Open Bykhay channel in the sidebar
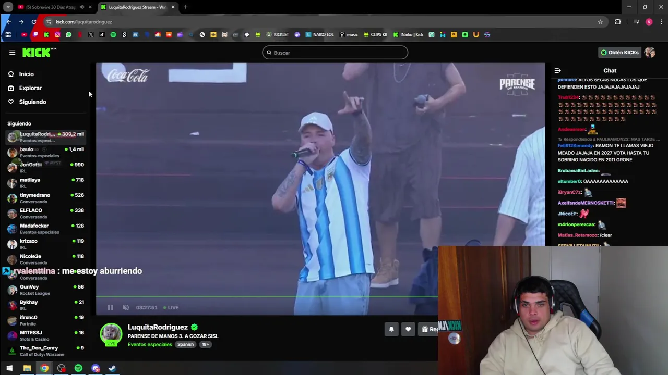 46,305
